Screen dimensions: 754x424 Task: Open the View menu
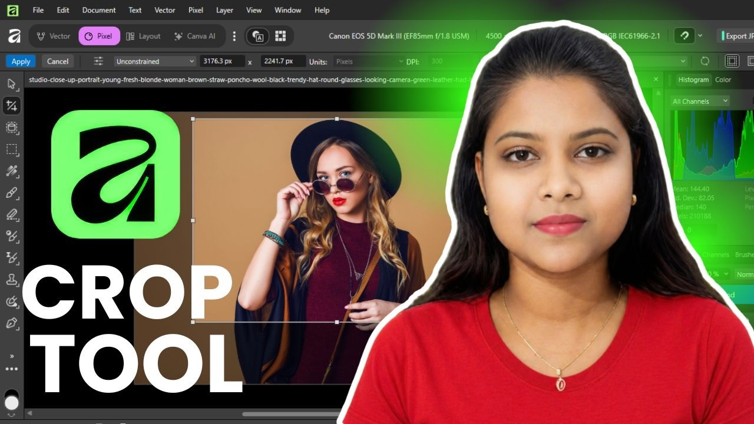click(254, 10)
